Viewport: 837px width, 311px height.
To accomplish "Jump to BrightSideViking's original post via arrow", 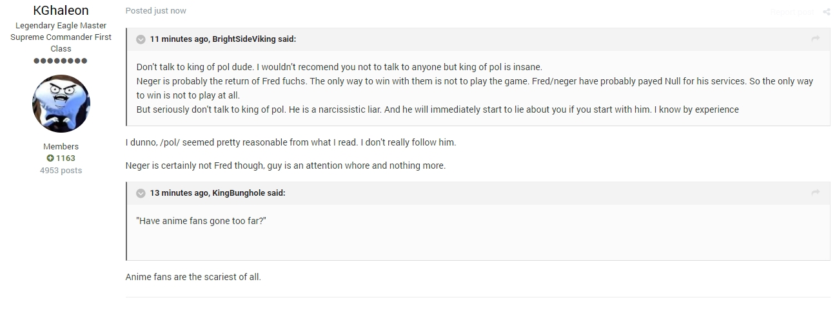I will pyautogui.click(x=816, y=39).
